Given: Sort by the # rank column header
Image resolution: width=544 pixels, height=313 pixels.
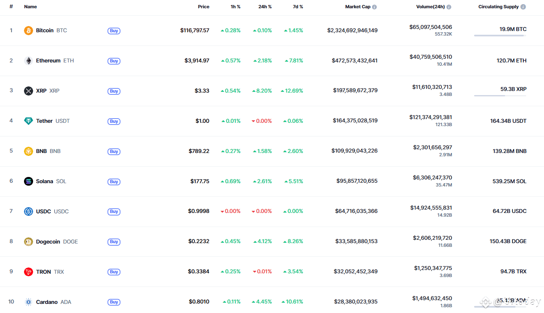Looking at the screenshot, I should pos(11,7).
